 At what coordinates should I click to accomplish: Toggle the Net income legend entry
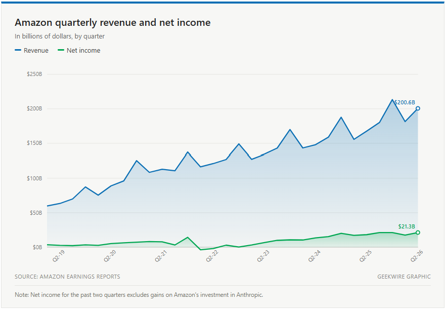(x=79, y=50)
